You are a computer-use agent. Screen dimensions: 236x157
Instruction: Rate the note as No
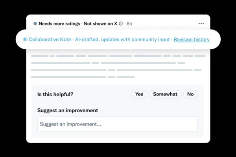(x=190, y=94)
